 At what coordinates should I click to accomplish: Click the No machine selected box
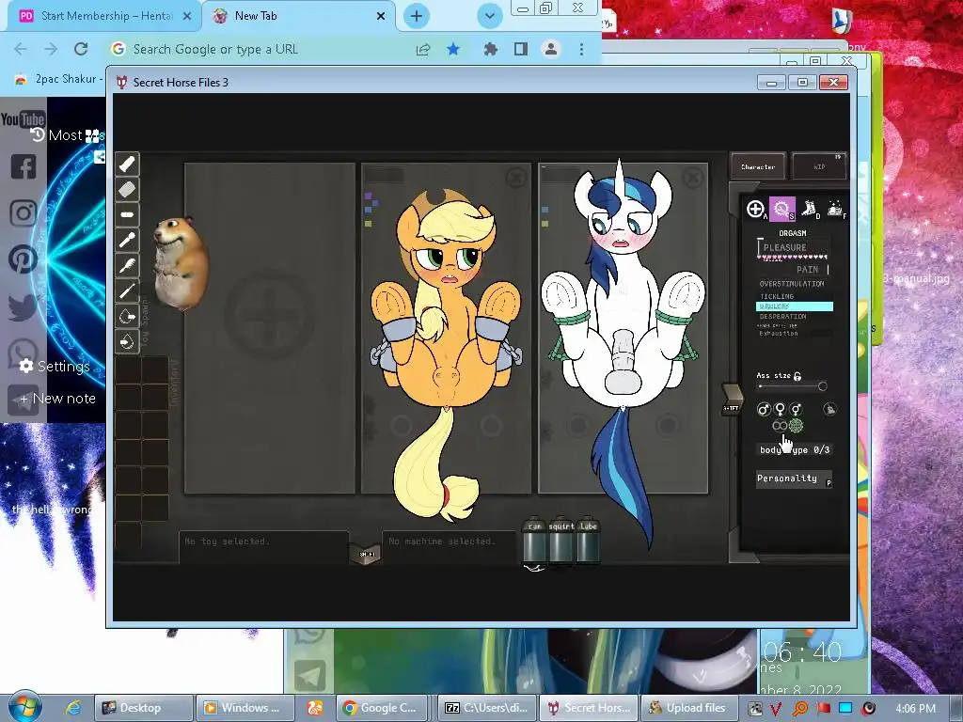pos(450,546)
